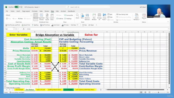Open Font Size dropdown
This screenshot has width=174, height=98.
click(x=80, y=25)
